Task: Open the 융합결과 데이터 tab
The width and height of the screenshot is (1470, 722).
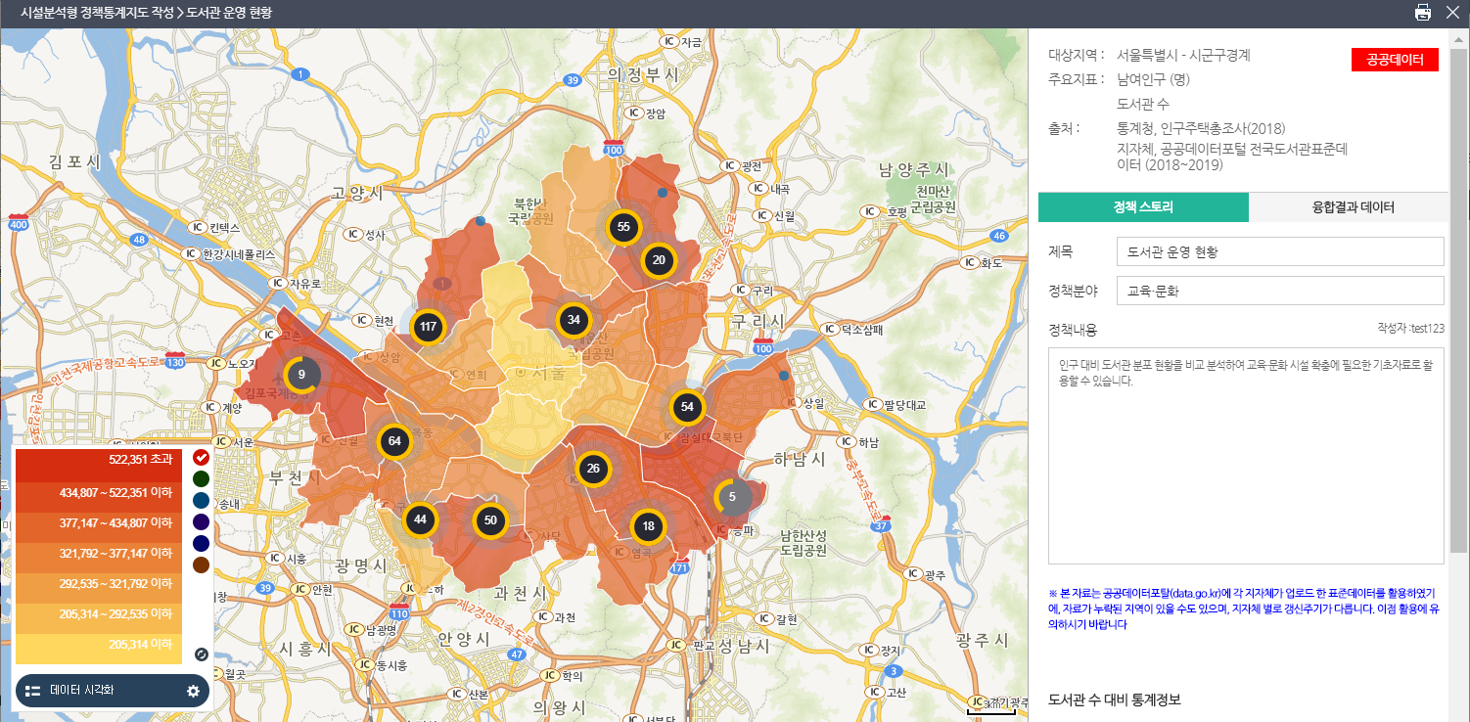Action: [x=1353, y=207]
